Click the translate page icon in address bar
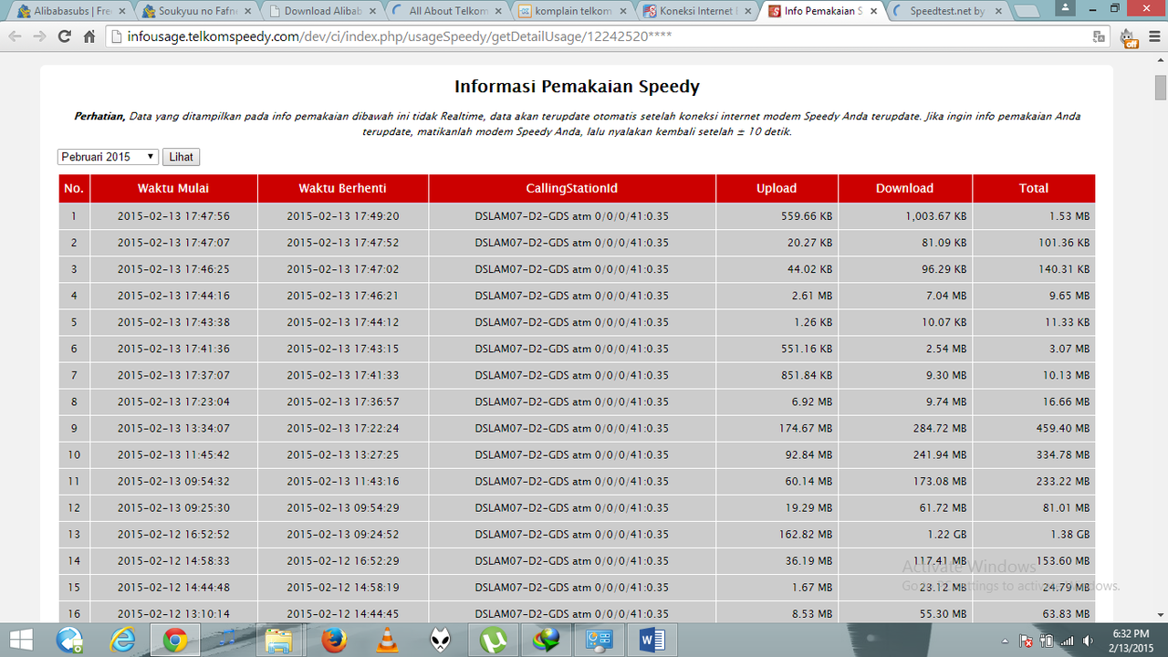 click(1100, 36)
